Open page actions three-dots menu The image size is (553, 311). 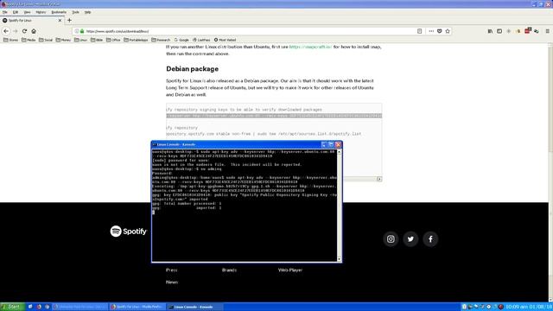pos(431,31)
